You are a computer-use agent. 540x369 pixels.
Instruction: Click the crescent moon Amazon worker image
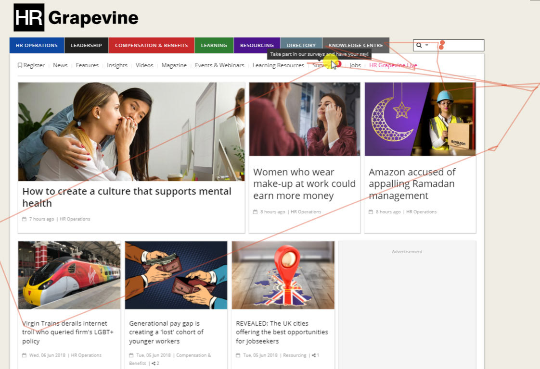pyautogui.click(x=420, y=119)
